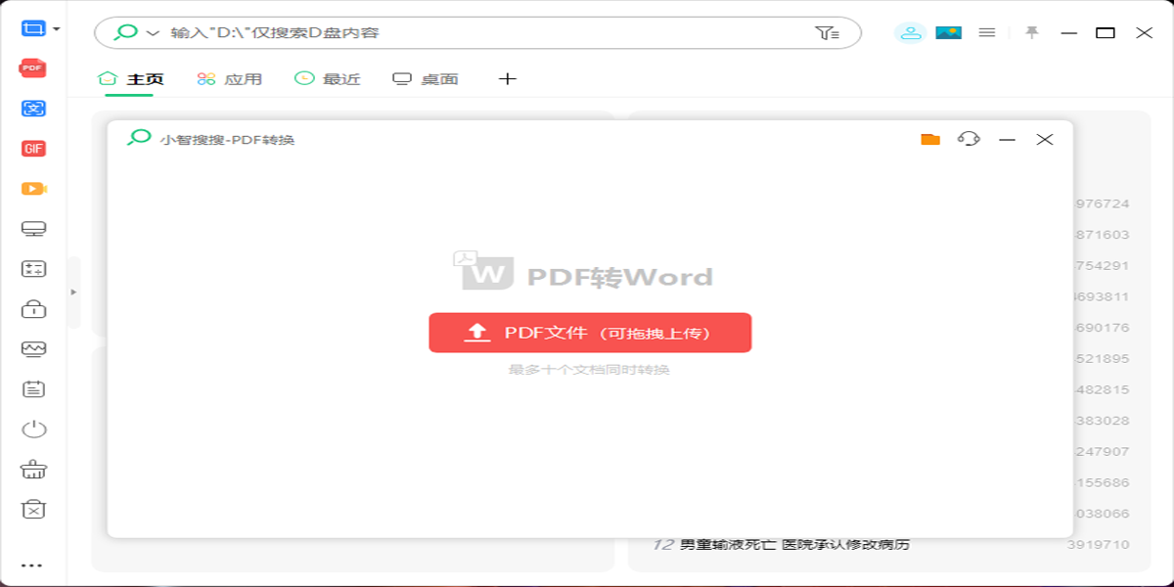1174x587 pixels.
Task: Expand the screenshot tool dropdown arrow
Action: pyautogui.click(x=57, y=29)
